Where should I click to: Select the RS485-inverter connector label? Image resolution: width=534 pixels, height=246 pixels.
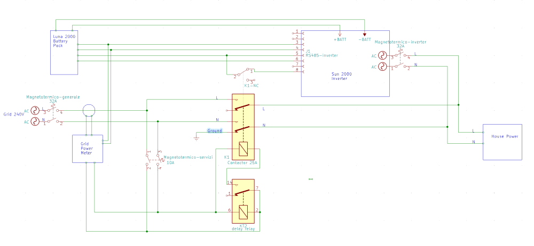tap(321, 55)
